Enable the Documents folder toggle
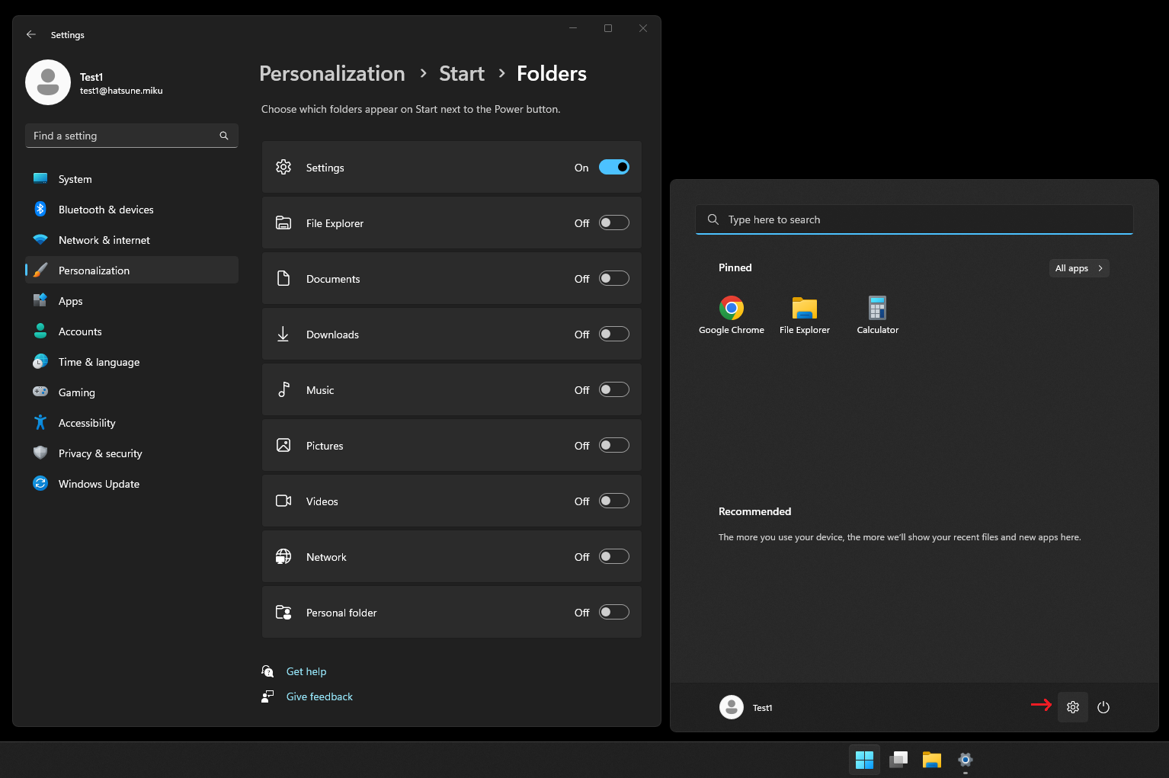Screen dimensions: 1169x778 coord(614,278)
